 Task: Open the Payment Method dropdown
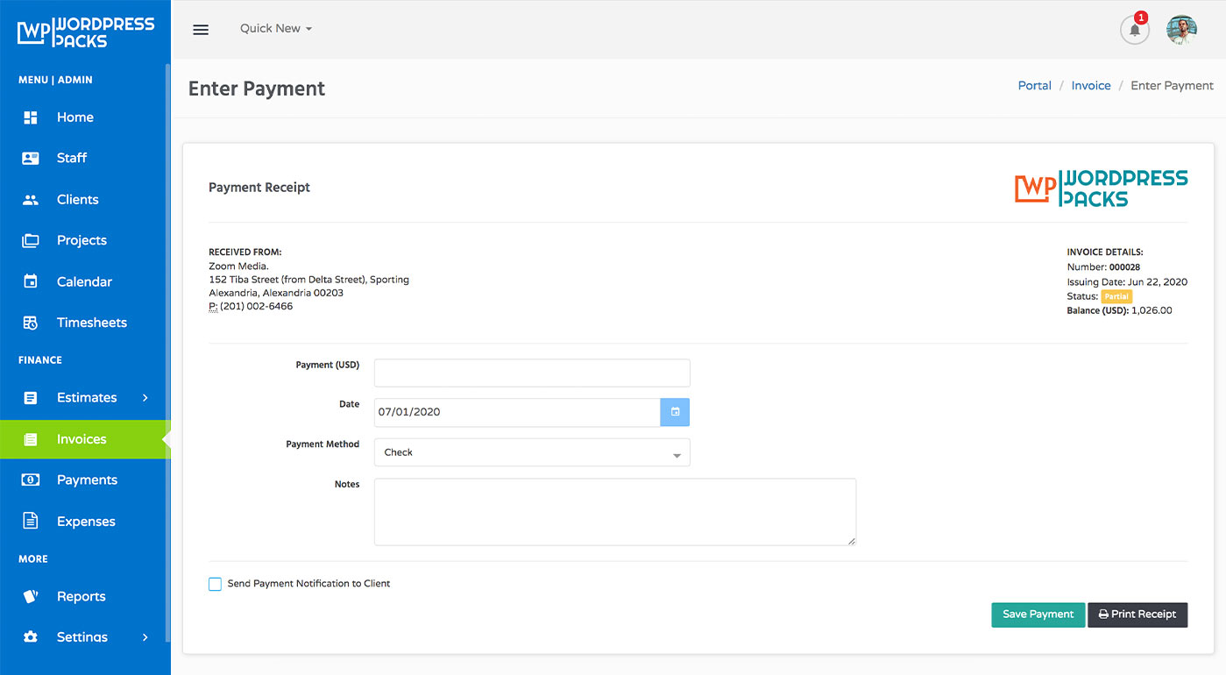click(x=532, y=451)
